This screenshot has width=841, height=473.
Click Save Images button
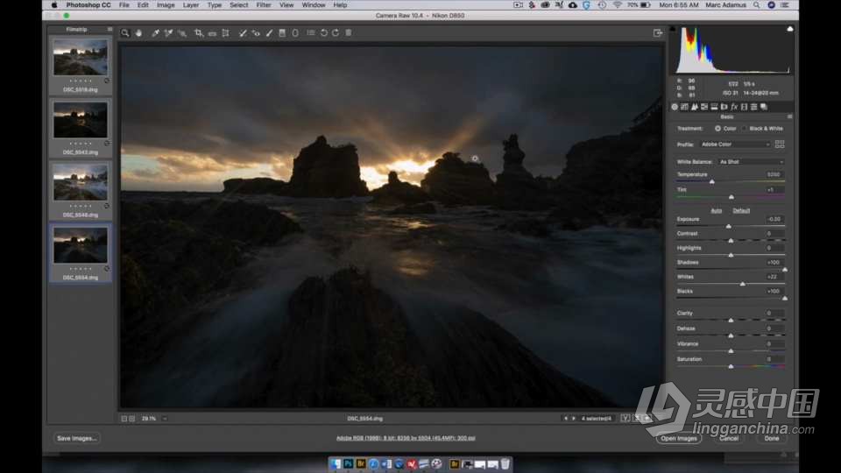[x=77, y=438]
